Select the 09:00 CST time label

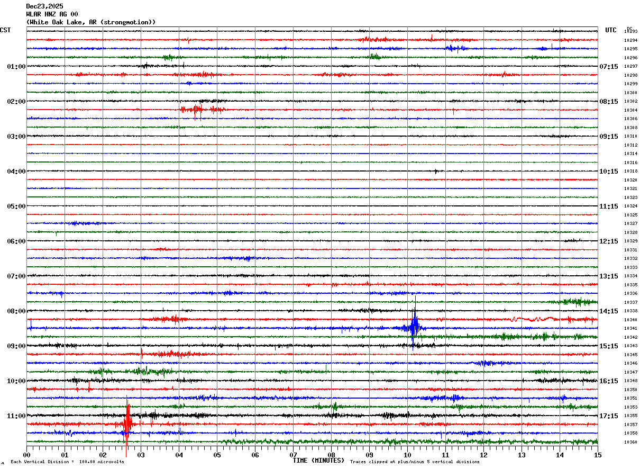click(x=16, y=346)
